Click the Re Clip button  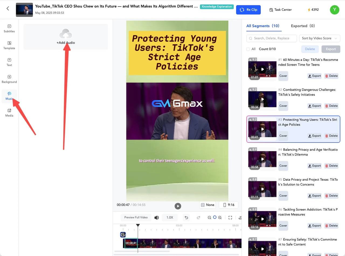[248, 10]
